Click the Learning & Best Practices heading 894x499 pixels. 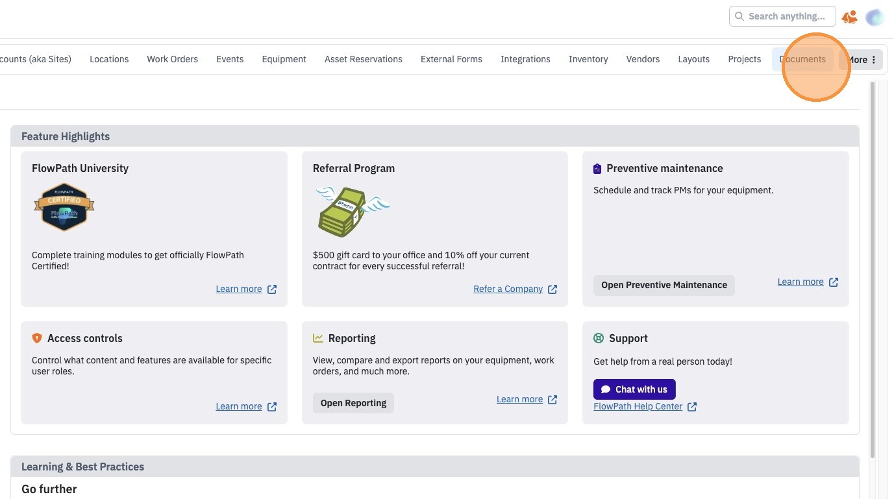point(82,467)
